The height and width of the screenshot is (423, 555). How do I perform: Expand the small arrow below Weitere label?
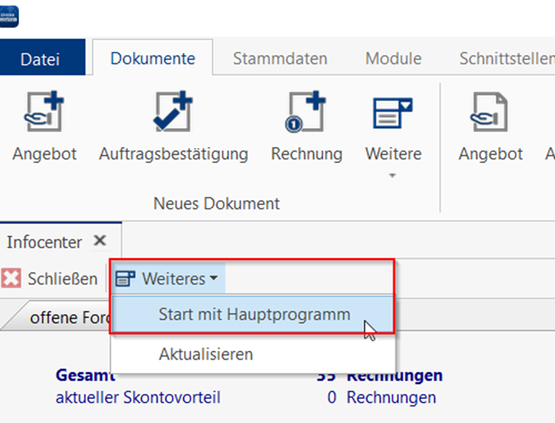(393, 175)
